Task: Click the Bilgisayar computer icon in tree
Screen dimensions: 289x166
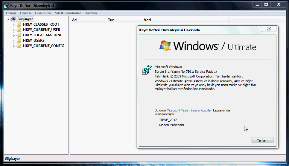Action: (x=13, y=19)
